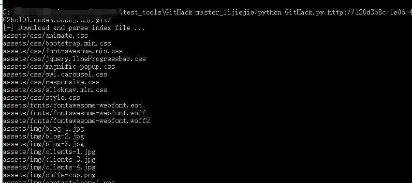
Task: Select the assets/css/animate.css line
Action: click(x=45, y=35)
